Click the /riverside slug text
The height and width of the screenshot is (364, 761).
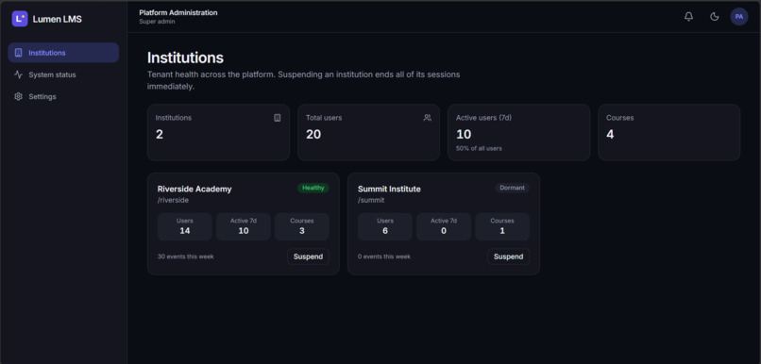point(173,200)
